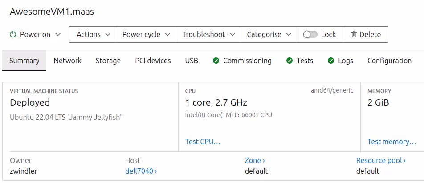
Task: Go to the PCI devices tab
Action: tap(153, 61)
